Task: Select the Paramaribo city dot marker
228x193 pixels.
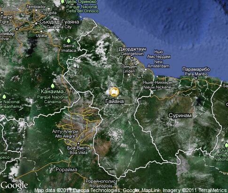Action: [x=196, y=78]
